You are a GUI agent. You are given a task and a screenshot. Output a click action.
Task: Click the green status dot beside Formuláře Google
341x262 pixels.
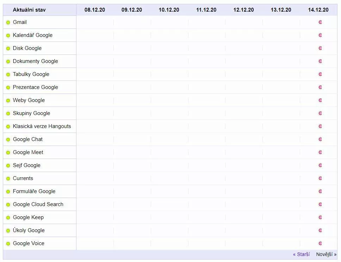tap(8, 191)
